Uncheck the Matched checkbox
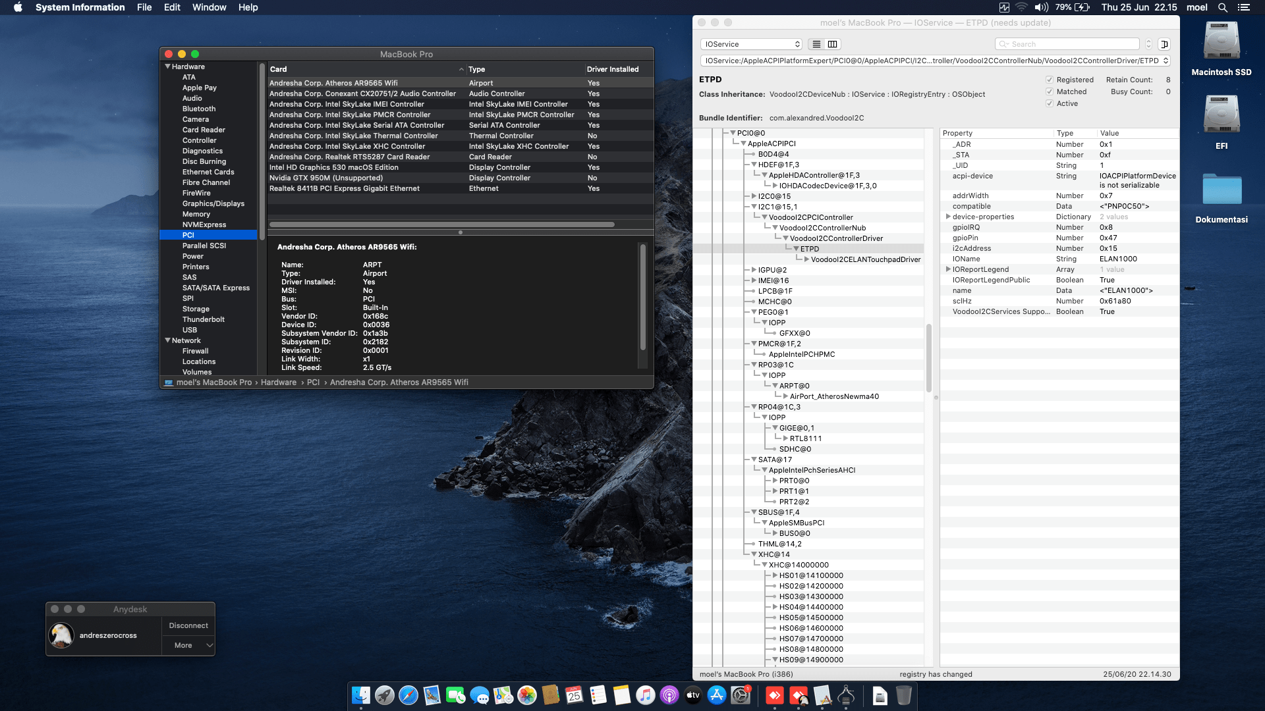Viewport: 1265px width, 711px height. (1050, 92)
